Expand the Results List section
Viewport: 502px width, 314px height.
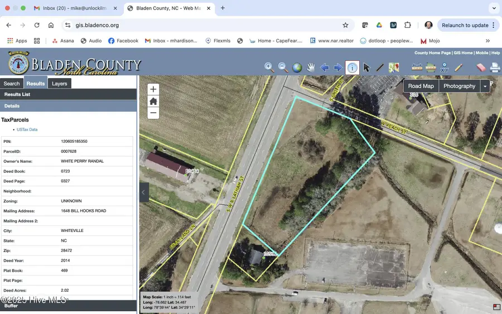[x=68, y=94]
